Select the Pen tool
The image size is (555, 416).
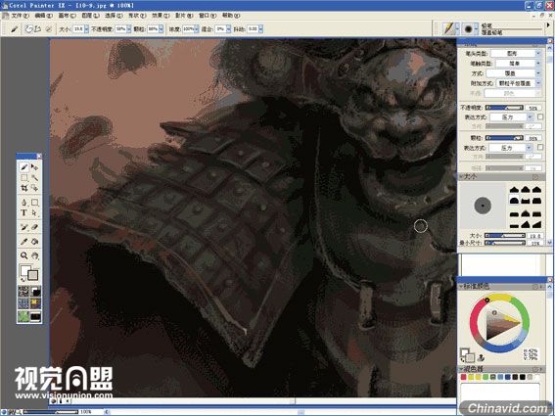click(23, 203)
